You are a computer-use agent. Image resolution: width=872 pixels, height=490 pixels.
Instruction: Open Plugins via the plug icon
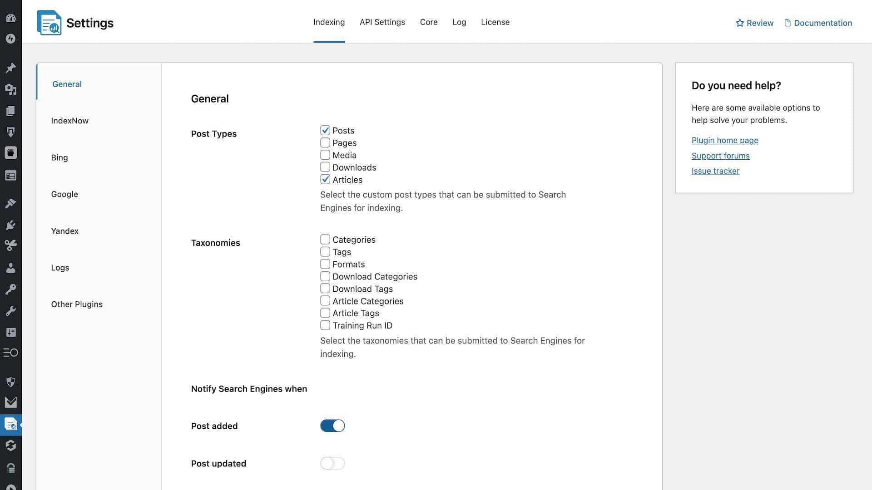click(10, 225)
